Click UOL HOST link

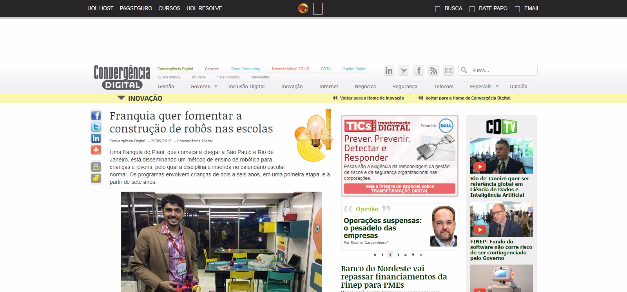point(100,8)
